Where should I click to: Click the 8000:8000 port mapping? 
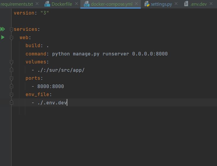[51, 87]
